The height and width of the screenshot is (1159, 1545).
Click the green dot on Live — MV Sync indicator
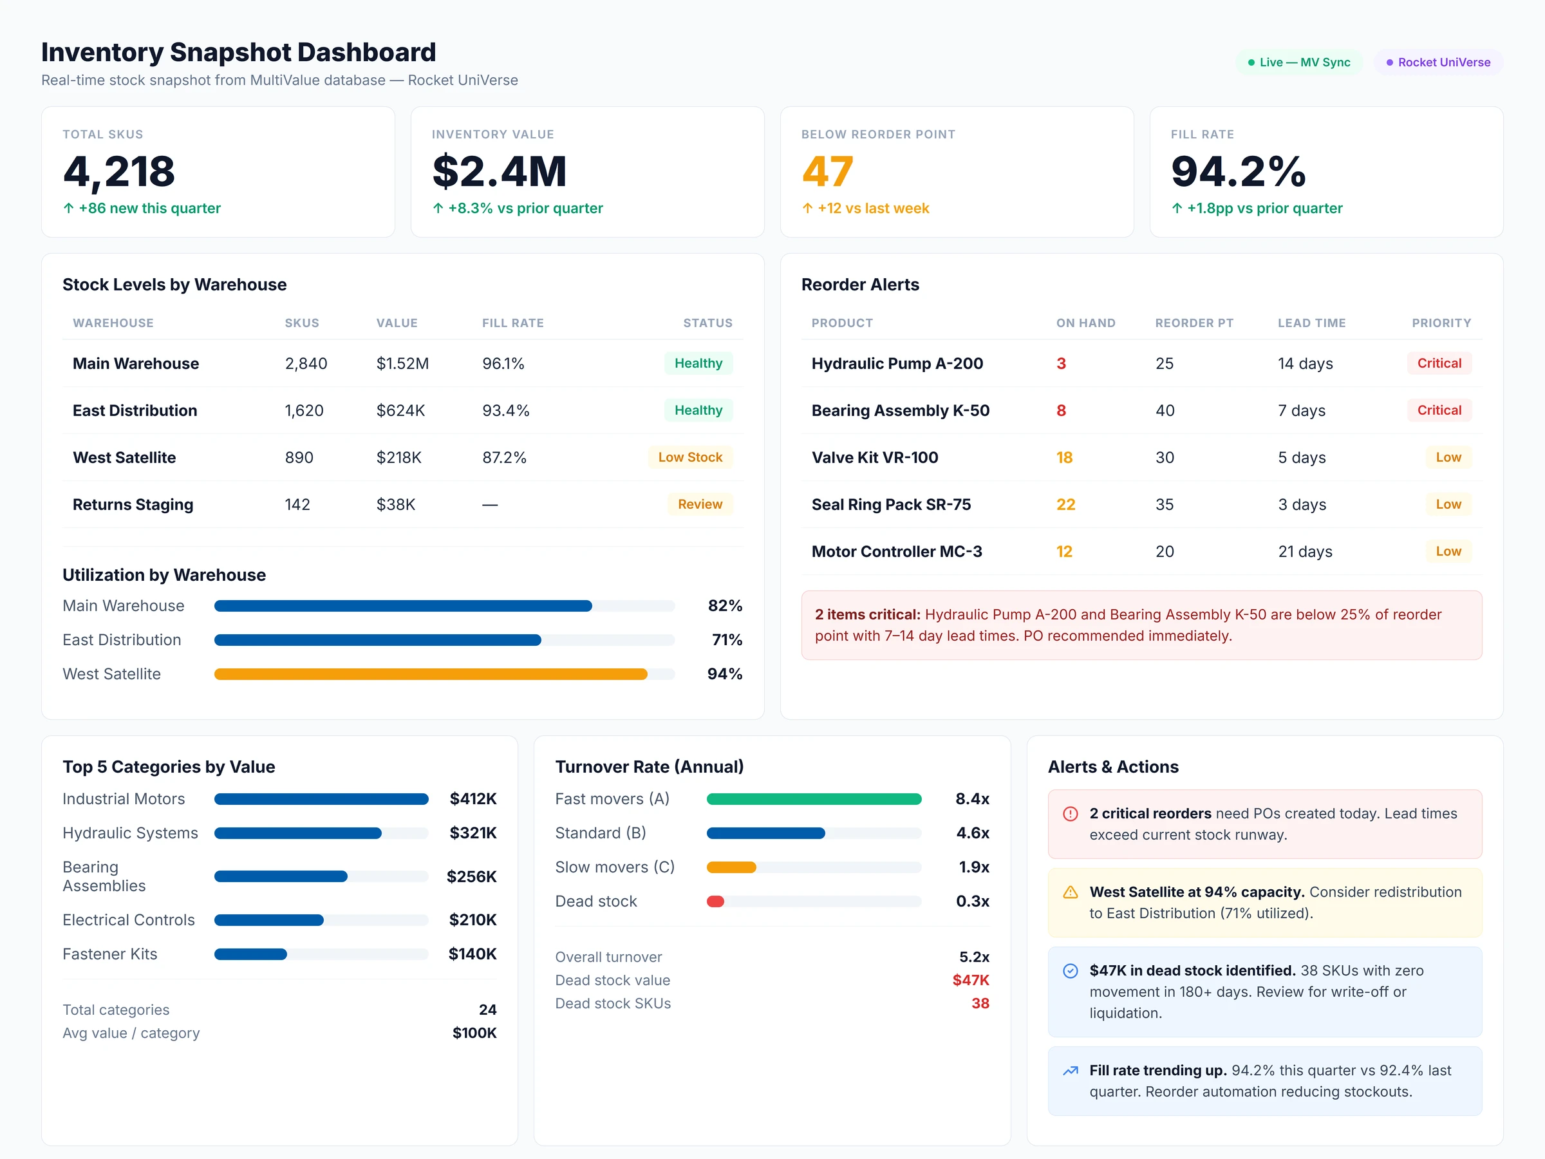pos(1251,61)
